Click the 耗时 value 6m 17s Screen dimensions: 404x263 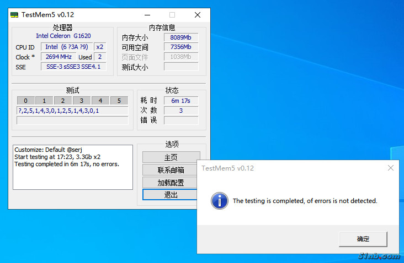181,101
